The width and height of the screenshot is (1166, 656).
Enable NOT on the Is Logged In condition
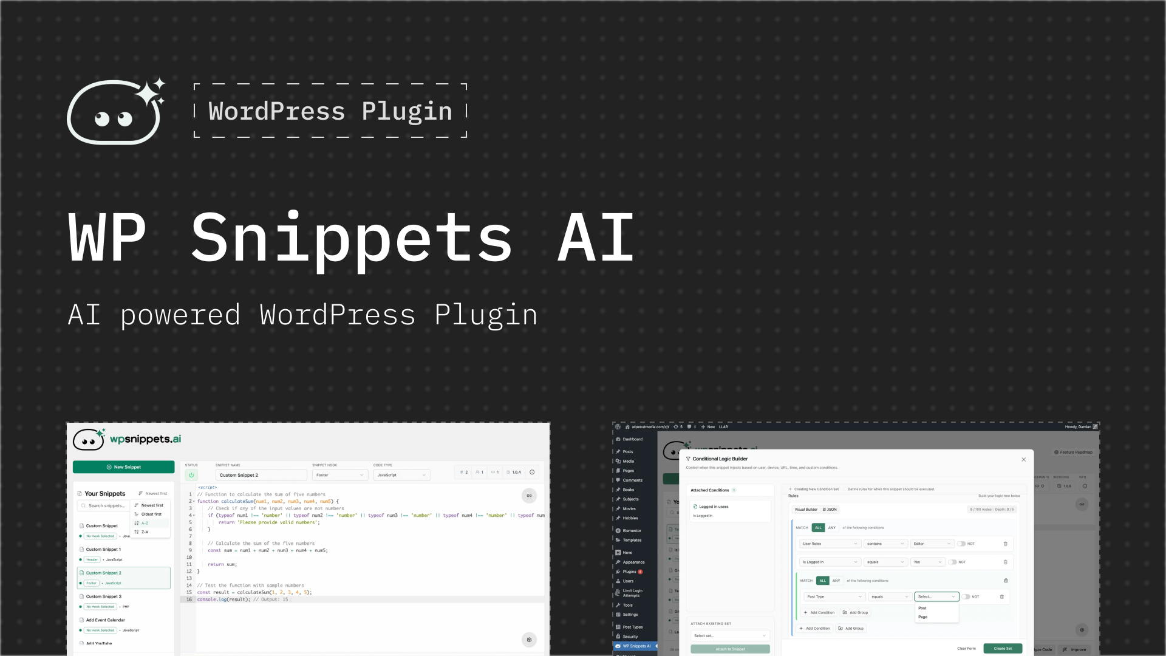coord(952,562)
